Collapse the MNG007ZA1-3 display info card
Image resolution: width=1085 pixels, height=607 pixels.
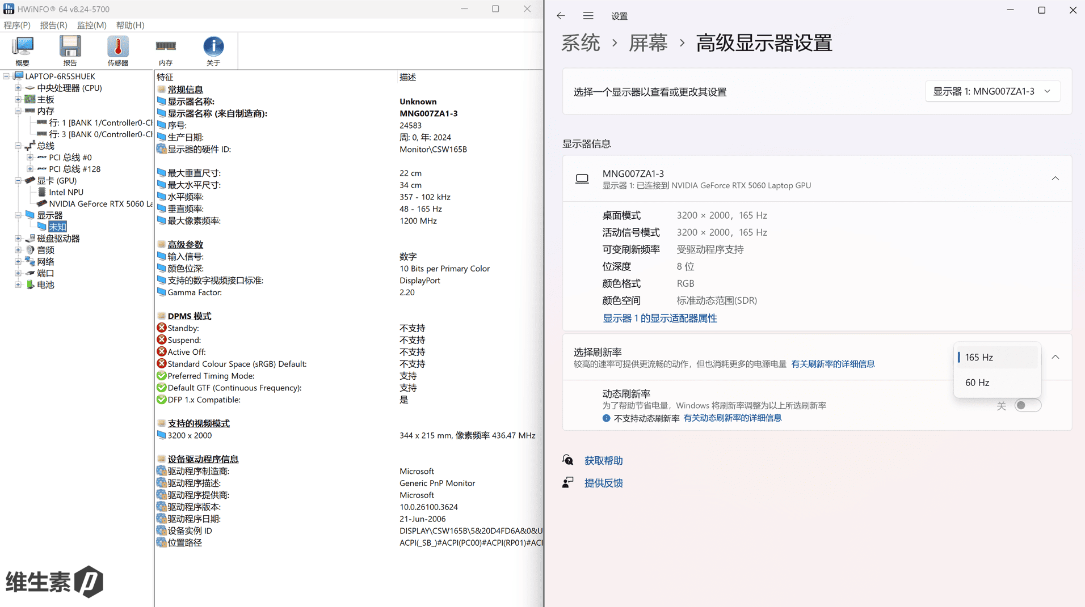click(1055, 179)
